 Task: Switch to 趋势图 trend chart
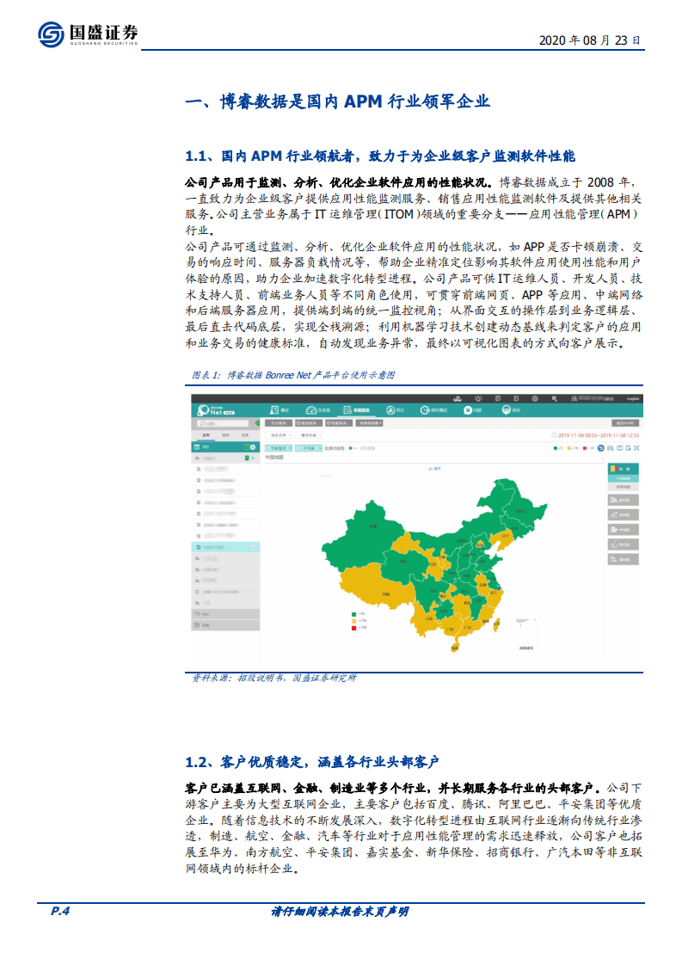(624, 514)
